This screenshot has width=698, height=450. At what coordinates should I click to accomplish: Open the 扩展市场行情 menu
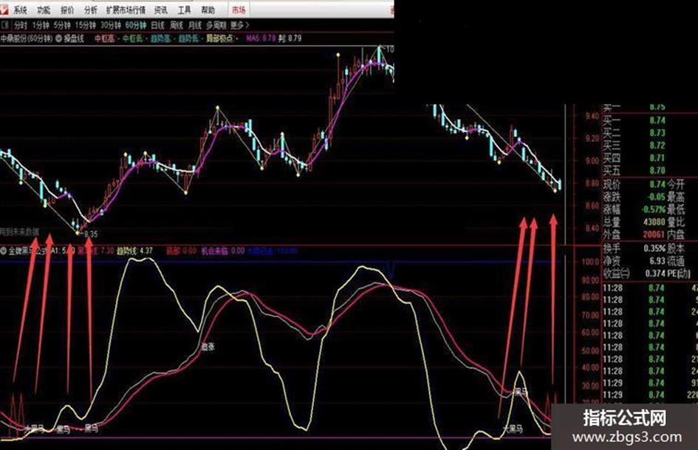tap(126, 10)
